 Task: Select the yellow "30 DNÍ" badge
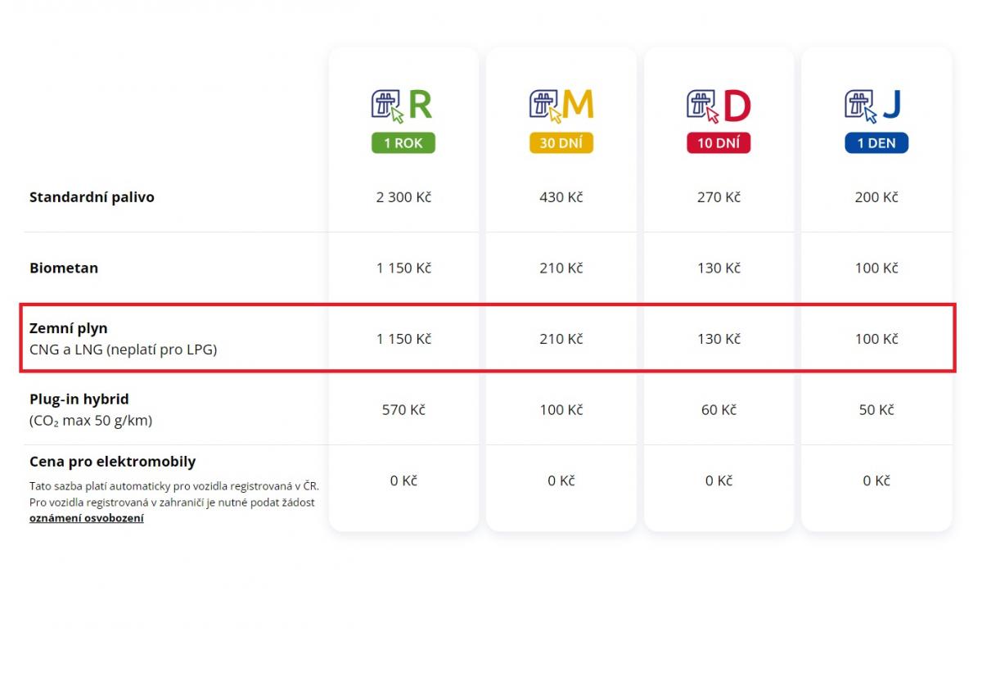[561, 143]
